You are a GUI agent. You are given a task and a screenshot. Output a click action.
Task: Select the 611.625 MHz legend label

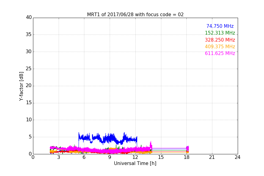pyautogui.click(x=220, y=53)
